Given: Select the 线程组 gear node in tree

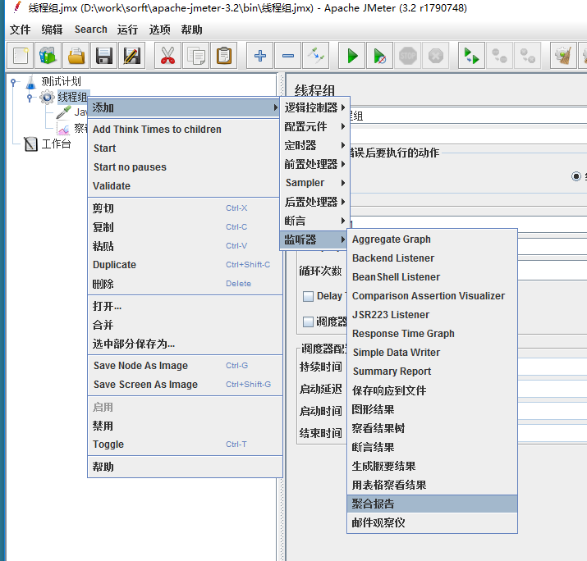Looking at the screenshot, I should [x=64, y=98].
